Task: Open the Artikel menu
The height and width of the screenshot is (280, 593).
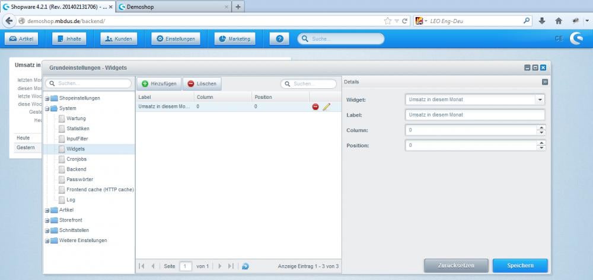Action: tap(21, 38)
